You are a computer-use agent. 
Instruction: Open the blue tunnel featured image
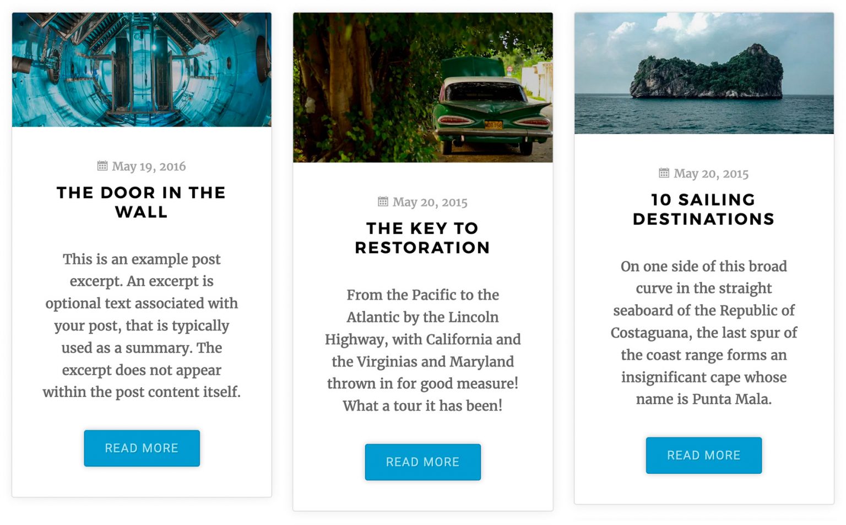[x=142, y=70]
